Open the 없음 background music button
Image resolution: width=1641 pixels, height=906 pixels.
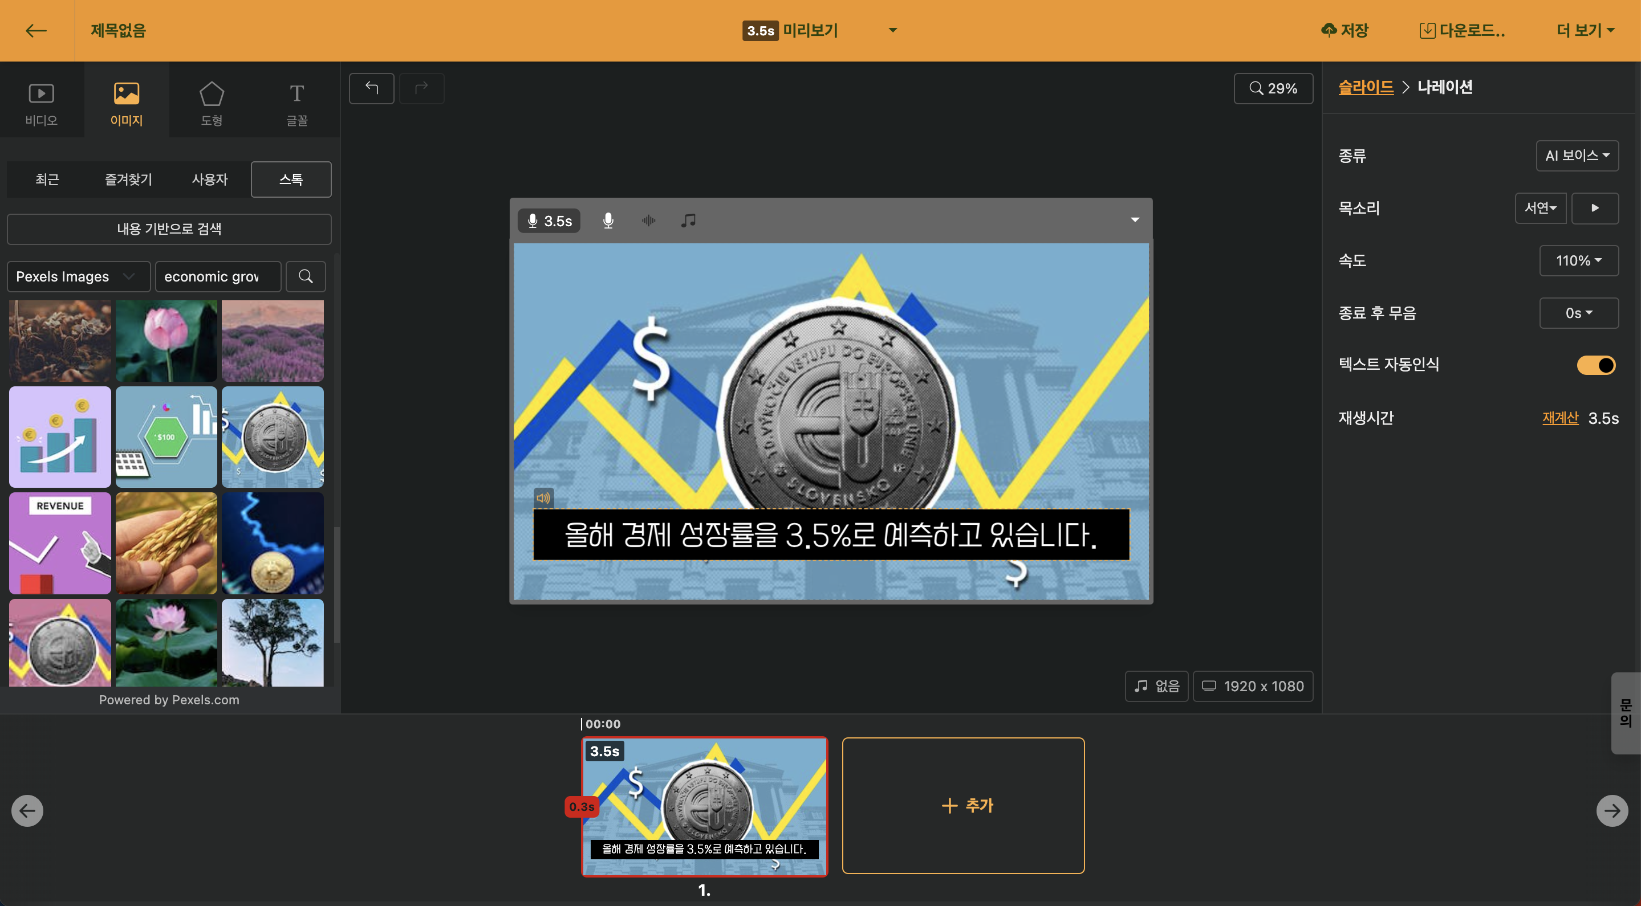click(x=1156, y=687)
